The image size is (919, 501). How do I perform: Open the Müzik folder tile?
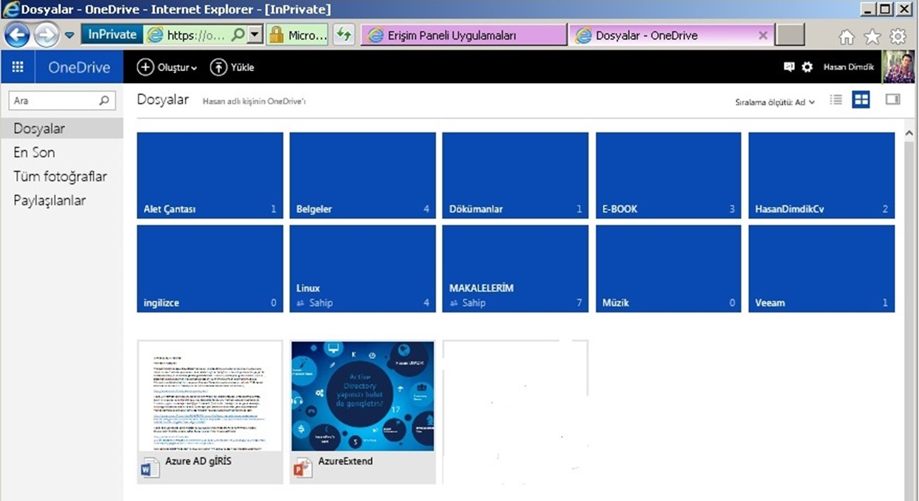[669, 269]
